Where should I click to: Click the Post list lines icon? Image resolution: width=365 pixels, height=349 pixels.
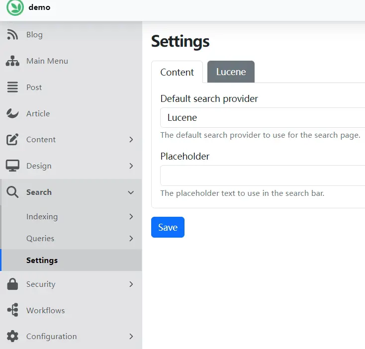point(12,87)
